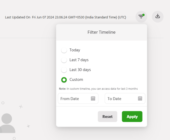Image resolution: width=170 pixels, height=140 pixels.
Task: Click into the From Date field
Action: coord(74,99)
